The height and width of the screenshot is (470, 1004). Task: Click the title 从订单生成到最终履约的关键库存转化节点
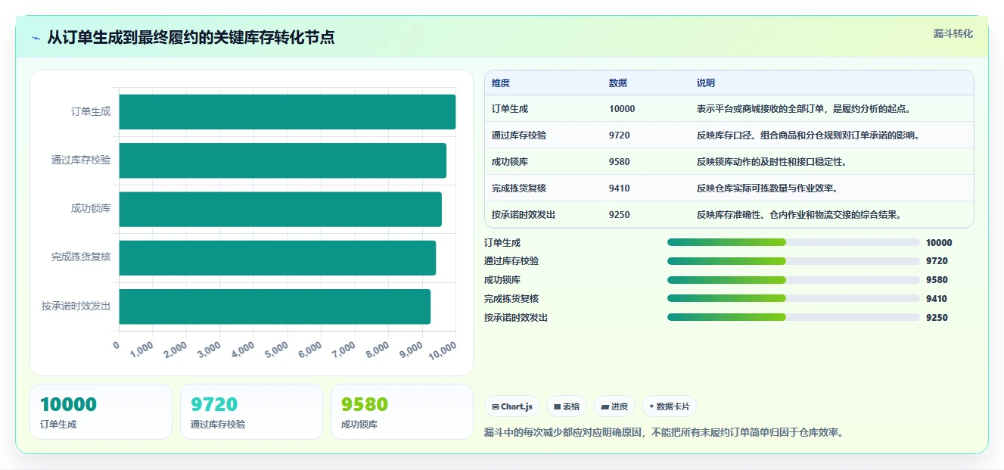pos(191,37)
